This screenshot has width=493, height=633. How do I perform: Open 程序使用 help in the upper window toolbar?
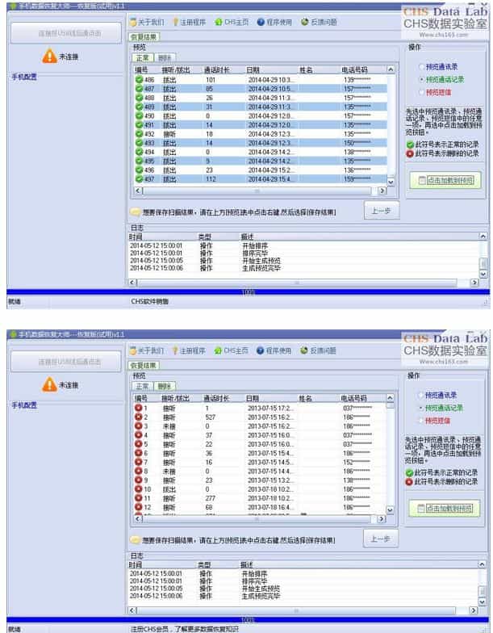point(274,23)
